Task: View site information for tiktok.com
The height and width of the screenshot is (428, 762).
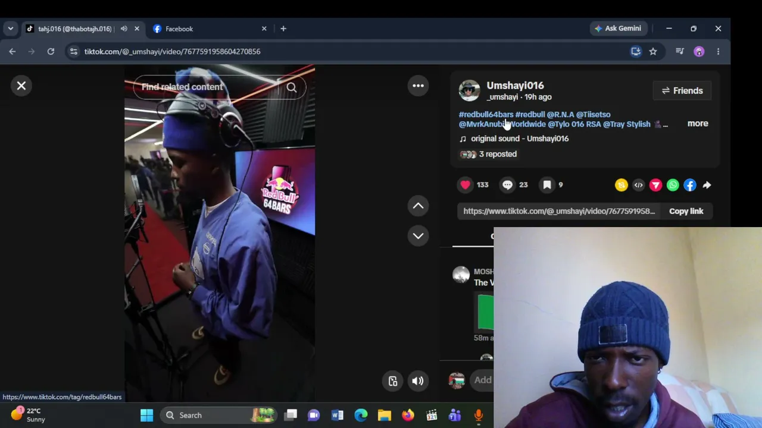Action: pyautogui.click(x=73, y=52)
